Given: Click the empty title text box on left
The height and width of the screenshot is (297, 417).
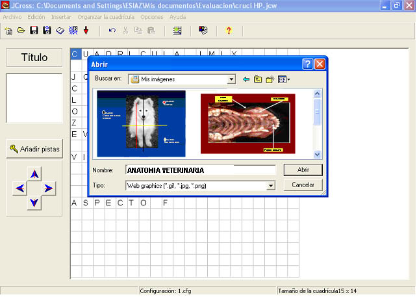Looking at the screenshot, I should 34,98.
